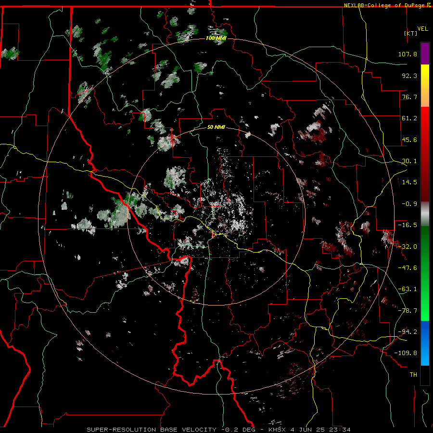Screen dimensions: 433x433
Task: Select the 76.7 scale value
Action: pos(409,97)
